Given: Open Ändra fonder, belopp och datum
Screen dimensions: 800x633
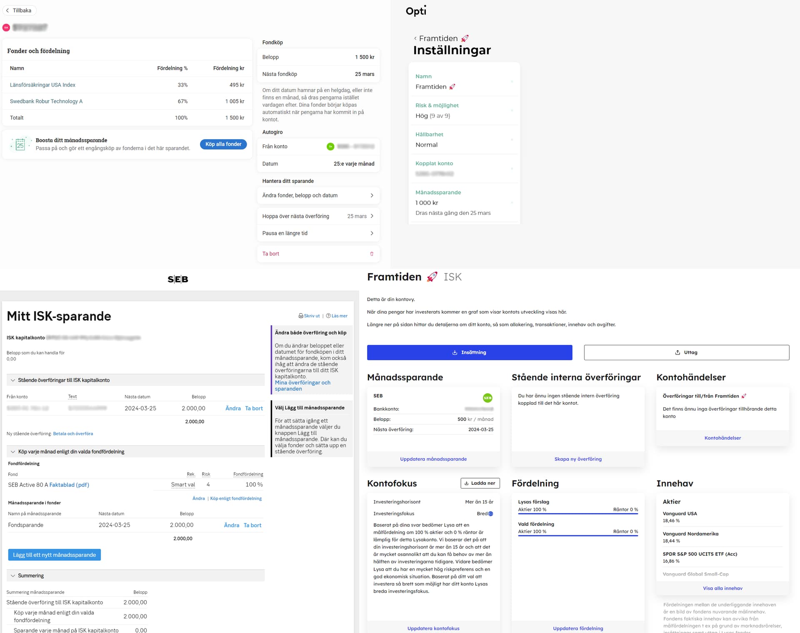Looking at the screenshot, I should (x=318, y=196).
